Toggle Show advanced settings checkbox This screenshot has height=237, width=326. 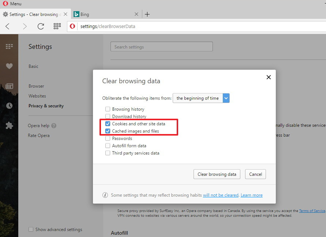point(31,229)
